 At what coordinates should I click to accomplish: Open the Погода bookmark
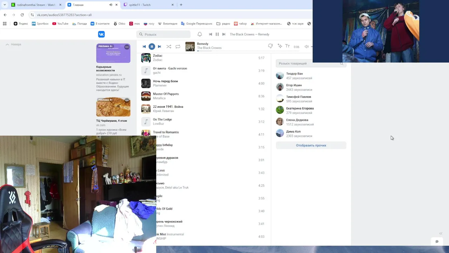point(80,24)
